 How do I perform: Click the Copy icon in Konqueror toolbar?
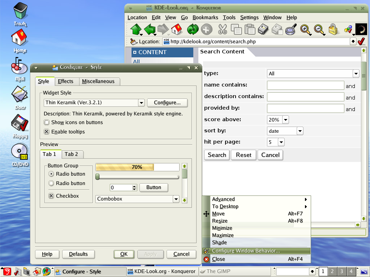click(236, 30)
